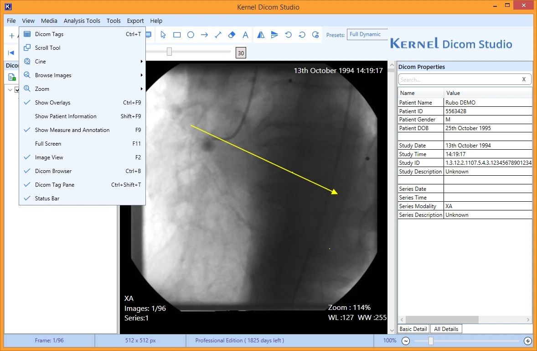Image resolution: width=537 pixels, height=351 pixels.
Task: Toggle Dicom Browser pane
Action: [x=82, y=171]
